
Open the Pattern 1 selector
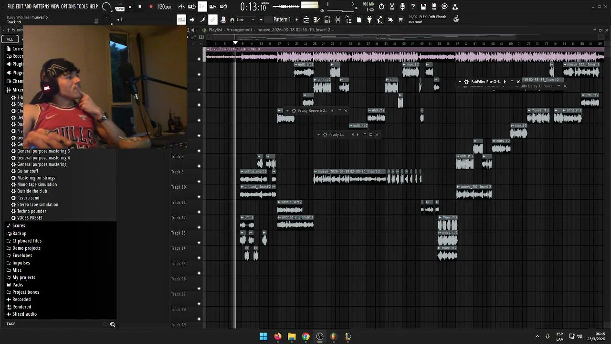[x=282, y=20]
